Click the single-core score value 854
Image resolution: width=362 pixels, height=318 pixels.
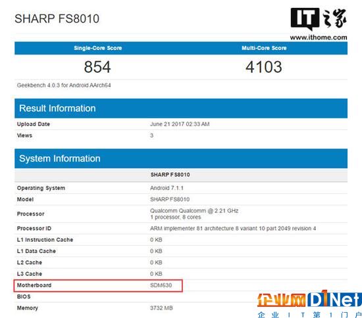click(x=97, y=67)
